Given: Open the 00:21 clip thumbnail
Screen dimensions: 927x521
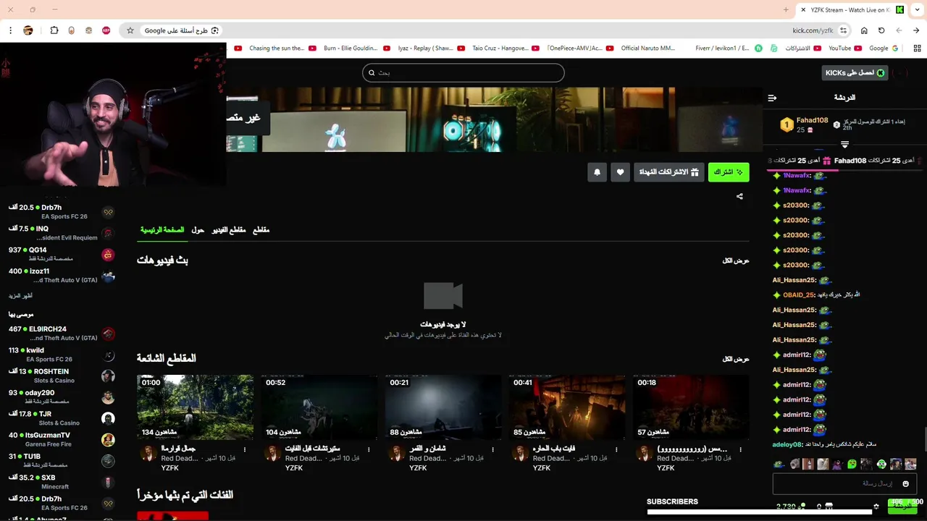Looking at the screenshot, I should coord(443,407).
